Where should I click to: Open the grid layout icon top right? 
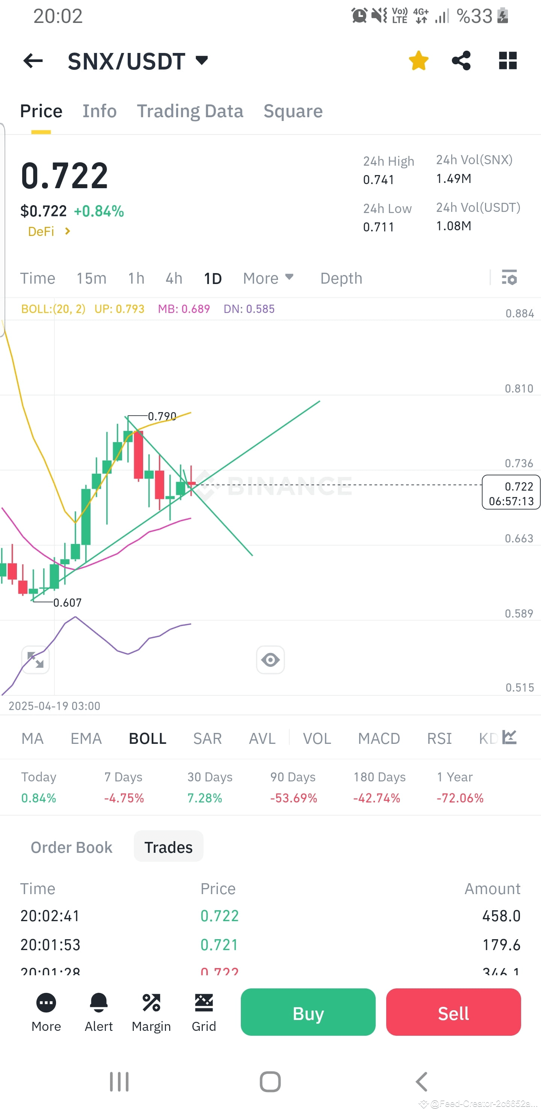pyautogui.click(x=508, y=60)
